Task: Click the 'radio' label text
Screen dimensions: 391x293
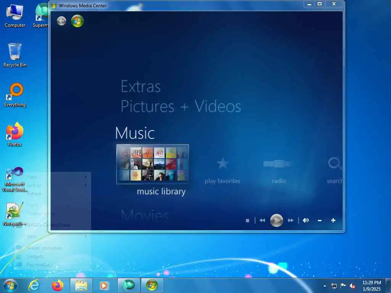Action: pos(279,181)
